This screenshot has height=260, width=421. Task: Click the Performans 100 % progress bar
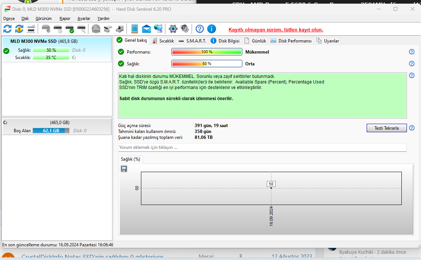coord(207,52)
